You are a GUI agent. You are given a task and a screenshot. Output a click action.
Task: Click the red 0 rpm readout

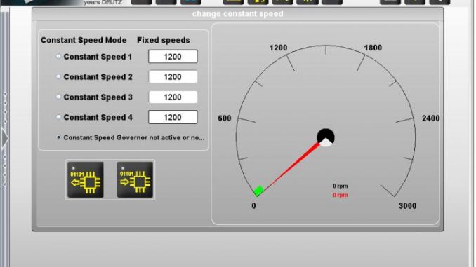[x=340, y=195]
